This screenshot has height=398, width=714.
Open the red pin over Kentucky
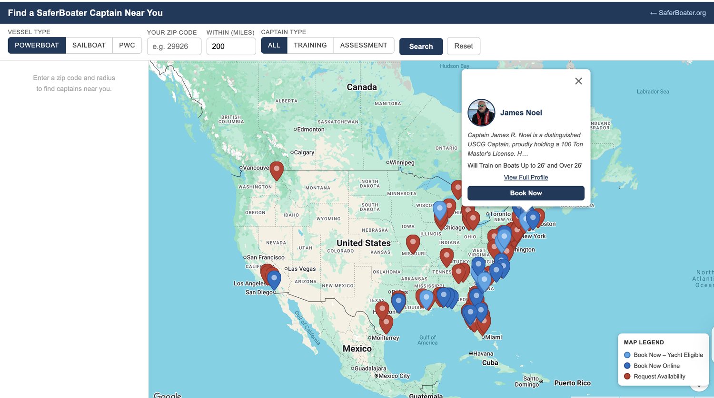tap(446, 257)
